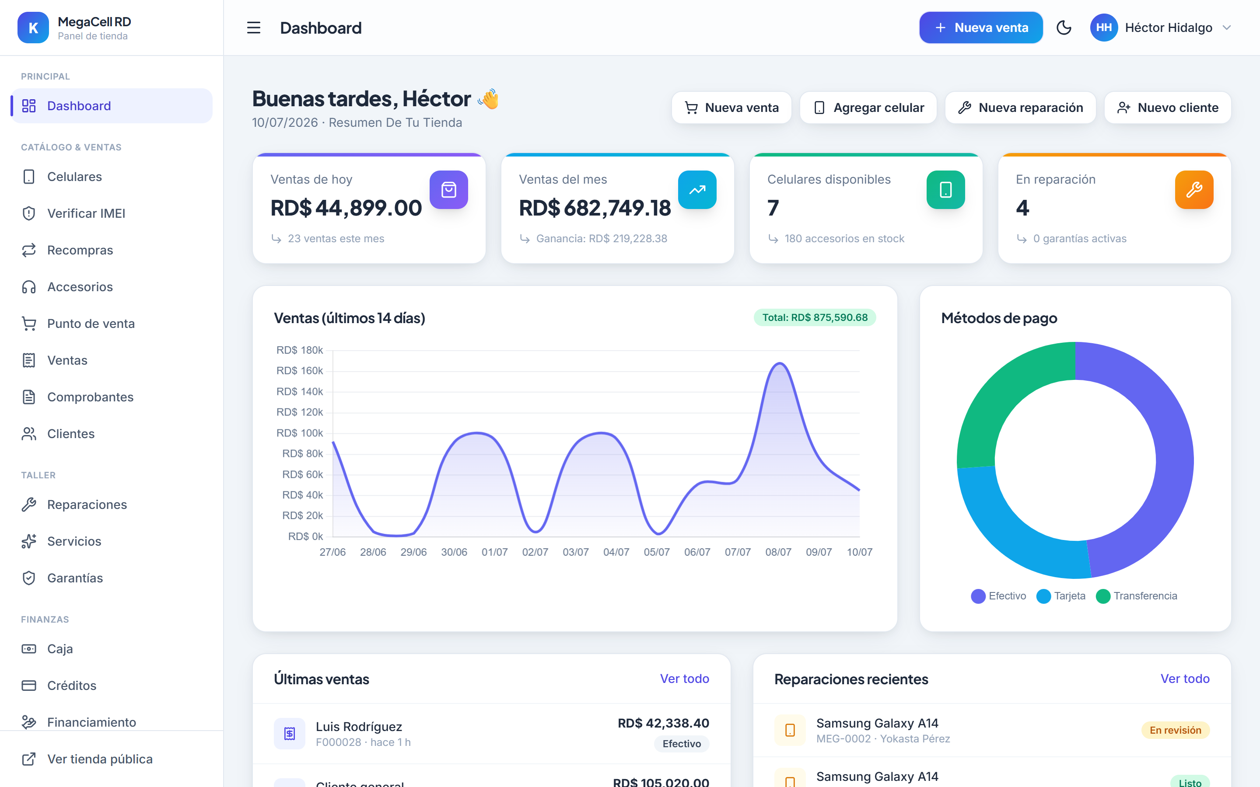This screenshot has height=787, width=1260.
Task: Click the Comprobantes document icon
Action: point(29,397)
